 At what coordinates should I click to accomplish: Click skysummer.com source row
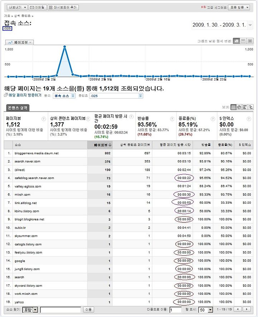(129, 236)
